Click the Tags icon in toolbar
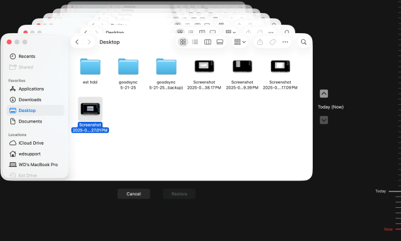Viewport: 401px width, 241px height. pyautogui.click(x=272, y=42)
